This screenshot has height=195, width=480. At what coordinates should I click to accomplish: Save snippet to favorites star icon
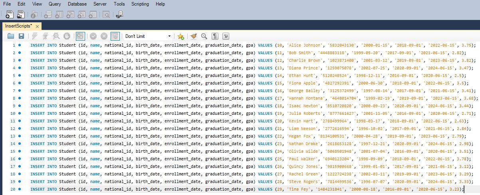(180, 36)
